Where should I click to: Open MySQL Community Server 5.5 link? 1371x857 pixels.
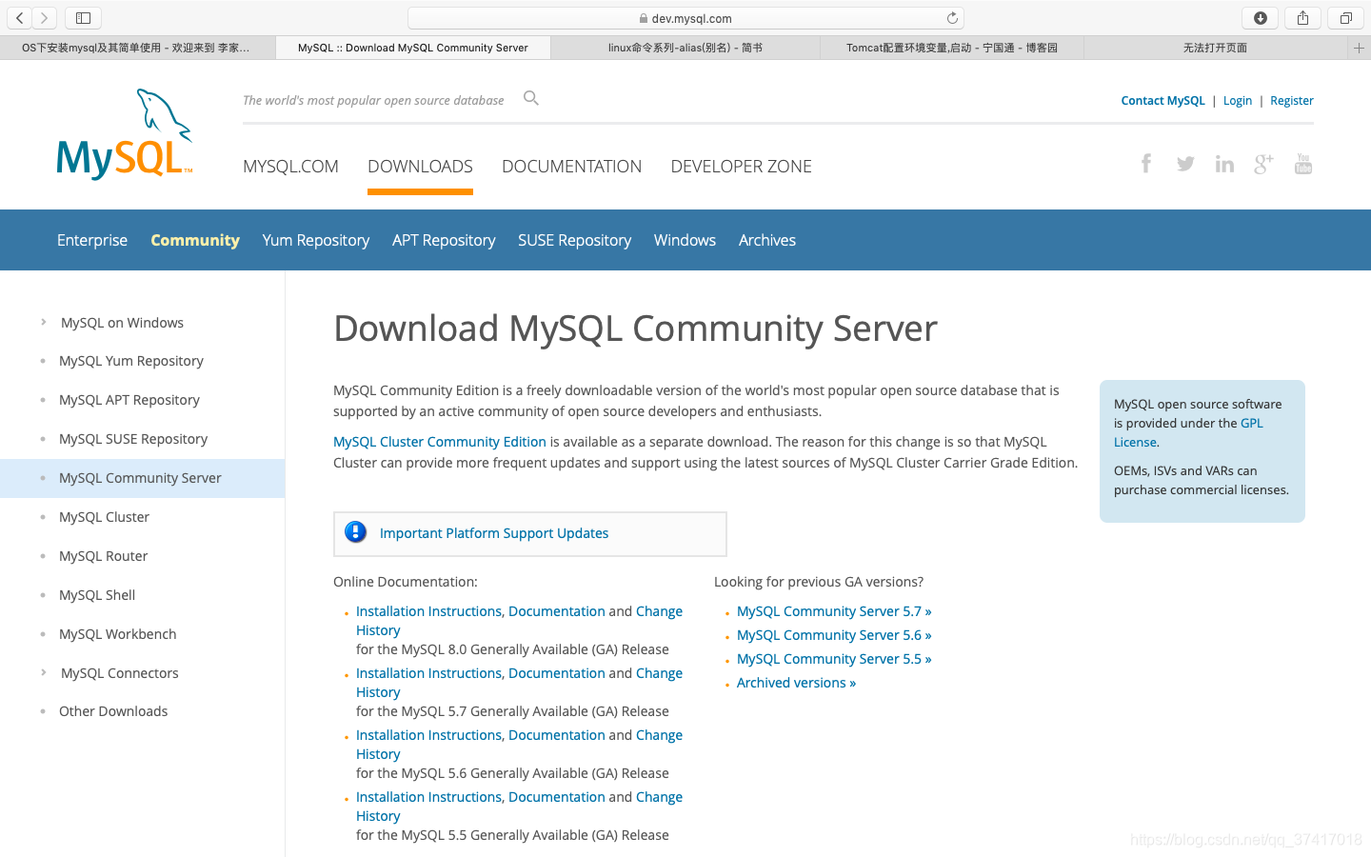point(834,659)
